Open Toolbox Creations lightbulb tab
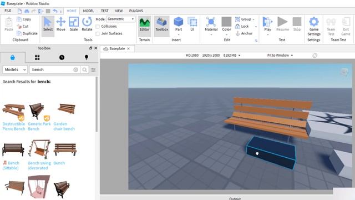The width and height of the screenshot is (355, 200). (87, 57)
